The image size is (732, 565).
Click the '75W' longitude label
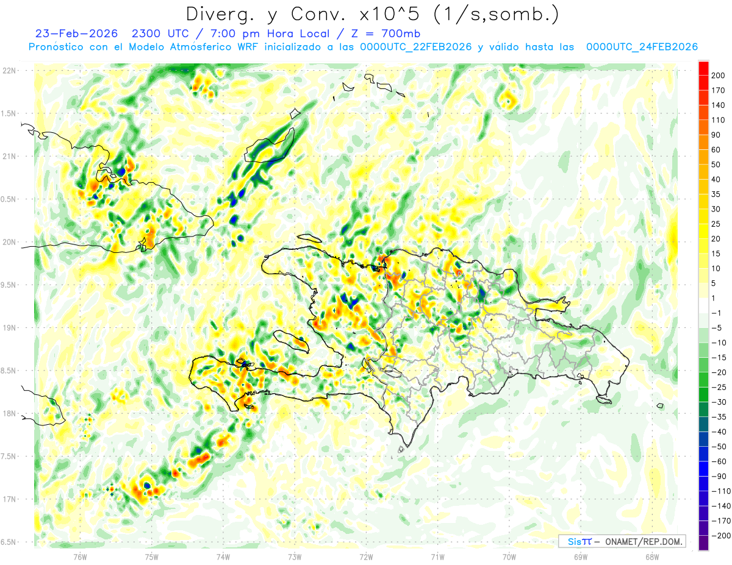[152, 557]
